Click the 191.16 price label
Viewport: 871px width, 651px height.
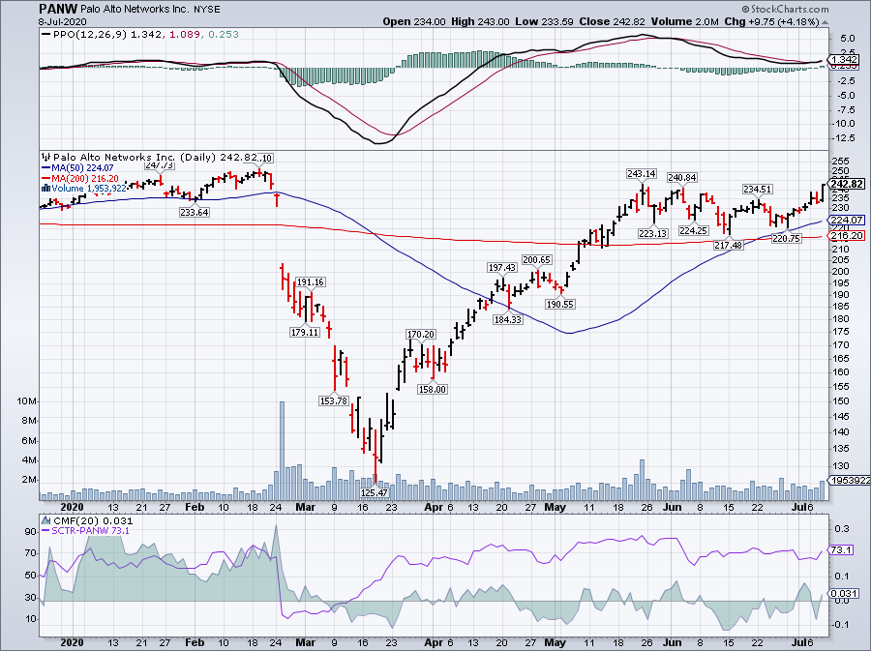coord(310,281)
